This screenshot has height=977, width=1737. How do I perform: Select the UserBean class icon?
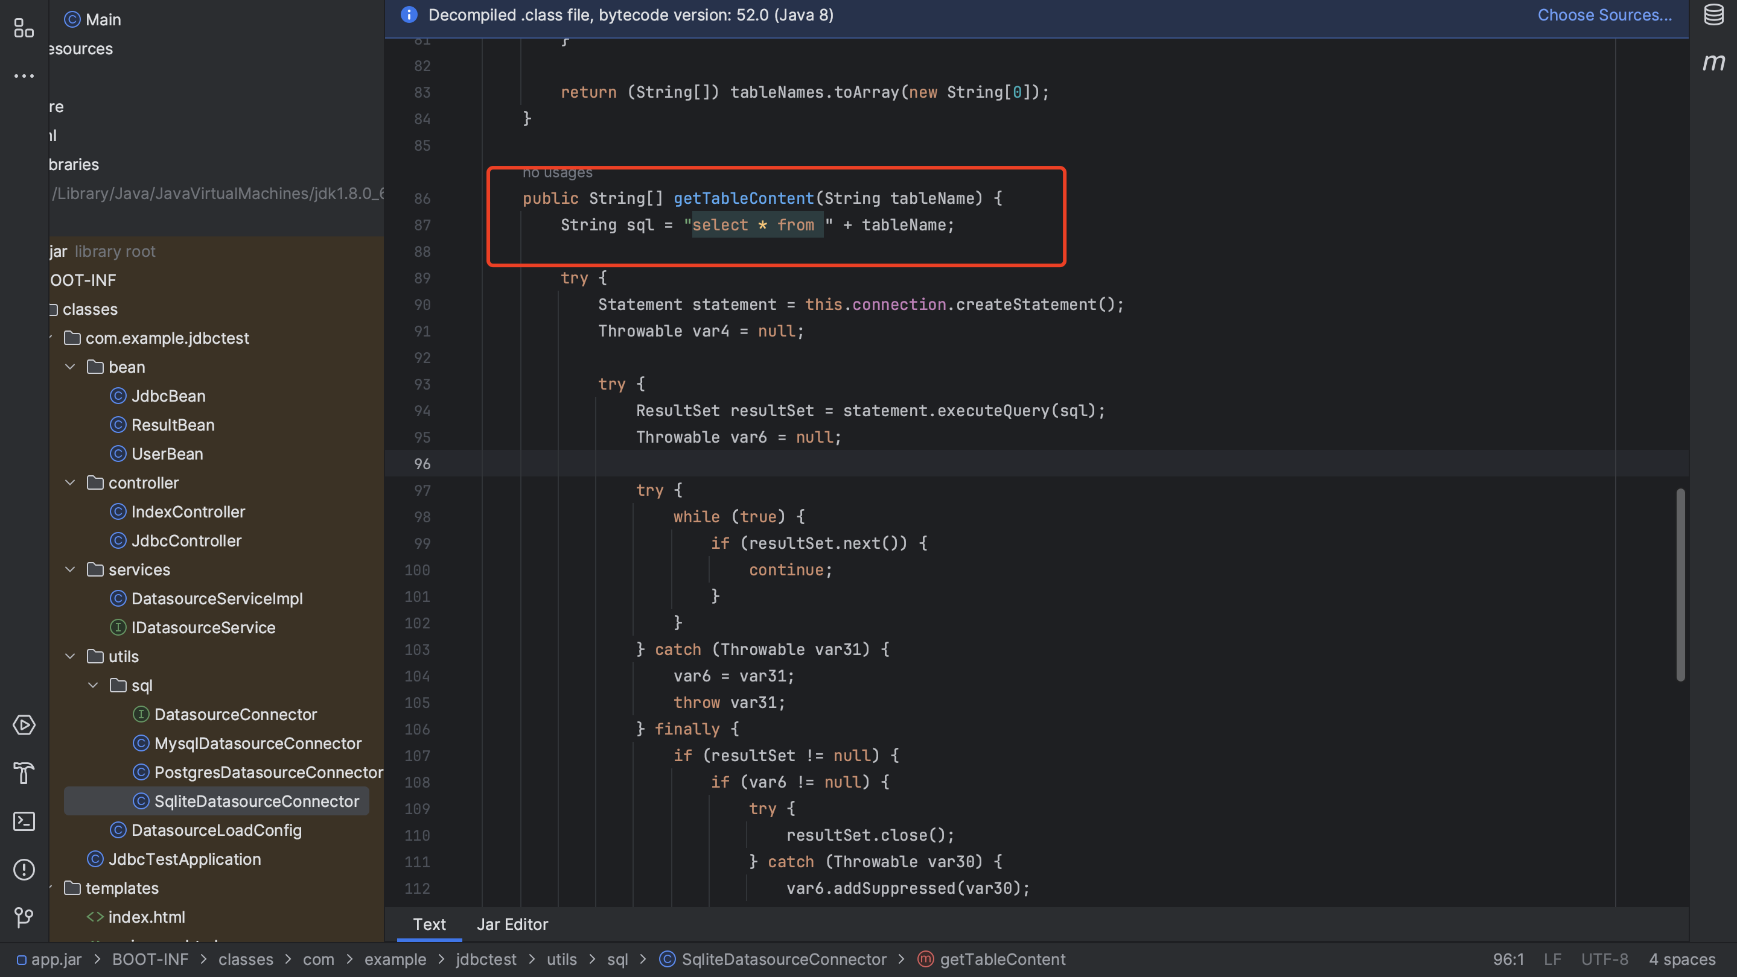[118, 454]
